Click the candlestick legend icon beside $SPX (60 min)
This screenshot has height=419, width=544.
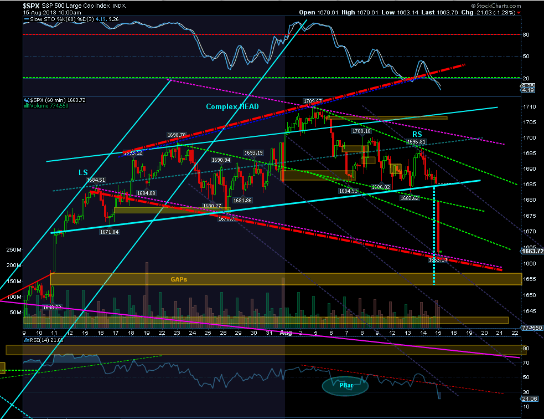pyautogui.click(x=27, y=100)
